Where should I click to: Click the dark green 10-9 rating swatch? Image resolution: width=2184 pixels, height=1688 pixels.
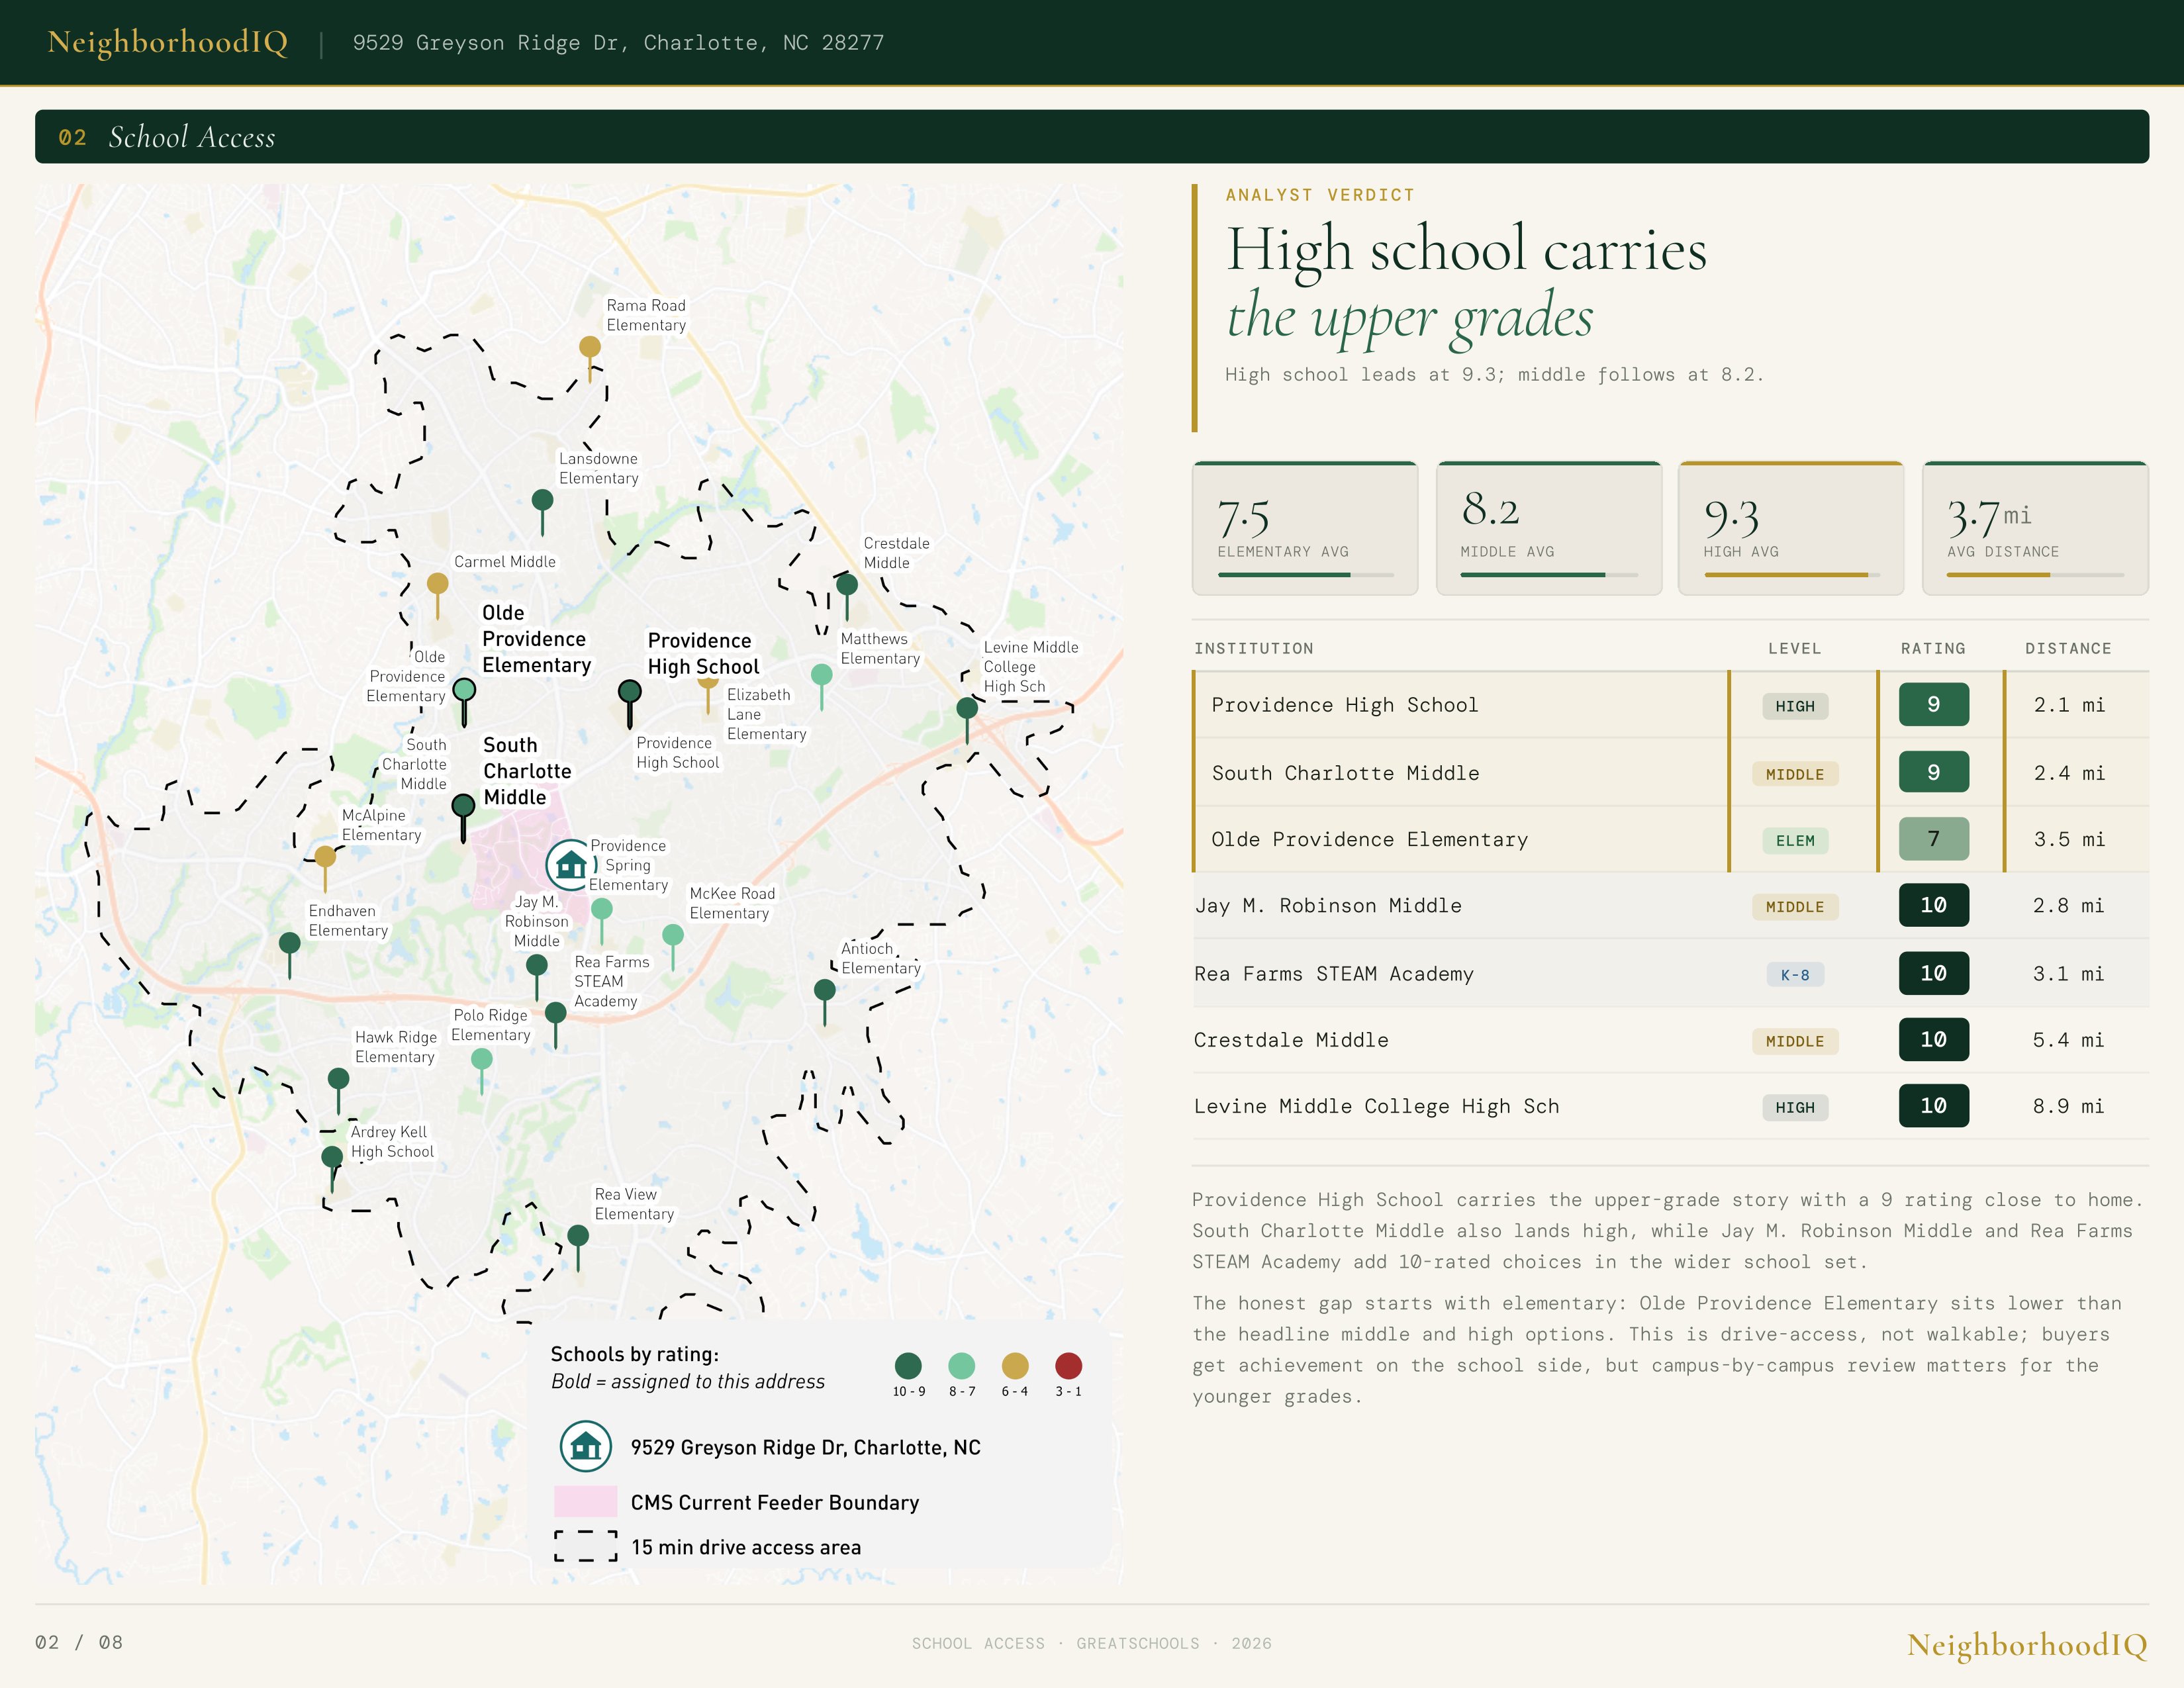click(x=908, y=1366)
